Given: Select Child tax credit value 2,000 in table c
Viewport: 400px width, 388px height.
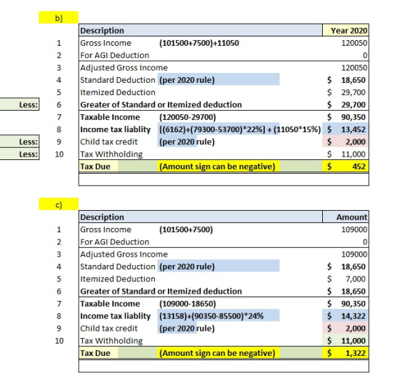Looking at the screenshot, I should [x=346, y=328].
